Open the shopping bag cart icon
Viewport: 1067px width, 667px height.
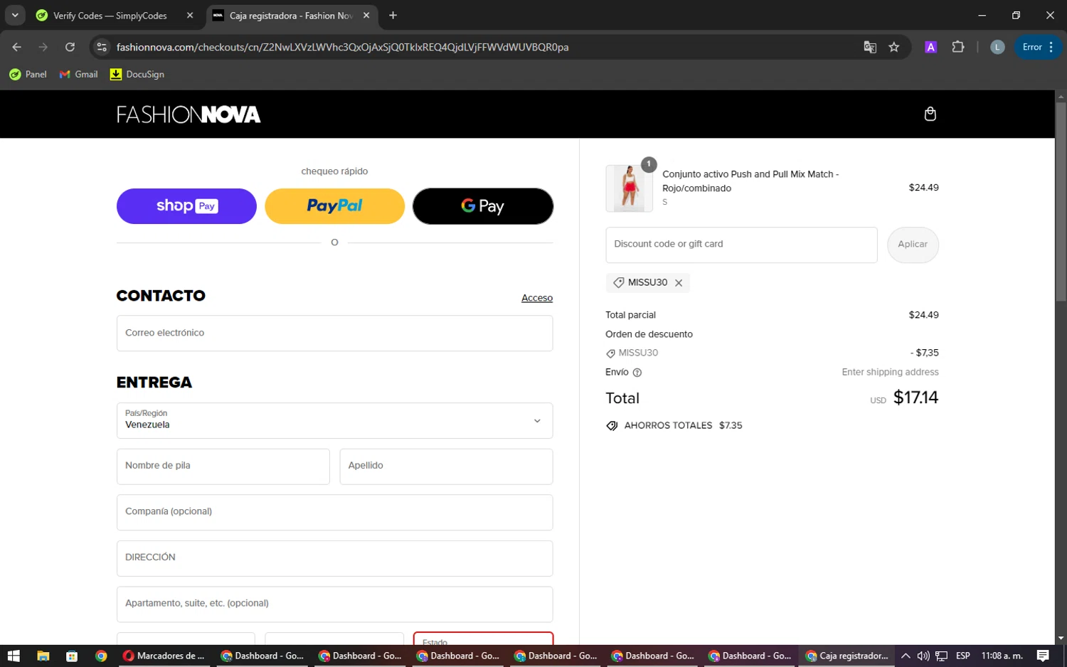930,114
